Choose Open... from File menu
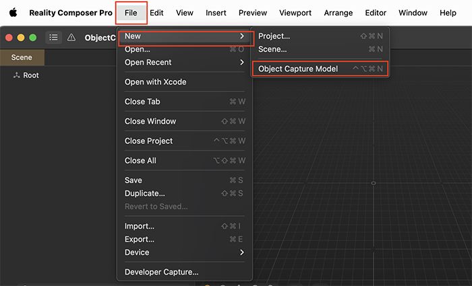 tap(185, 49)
